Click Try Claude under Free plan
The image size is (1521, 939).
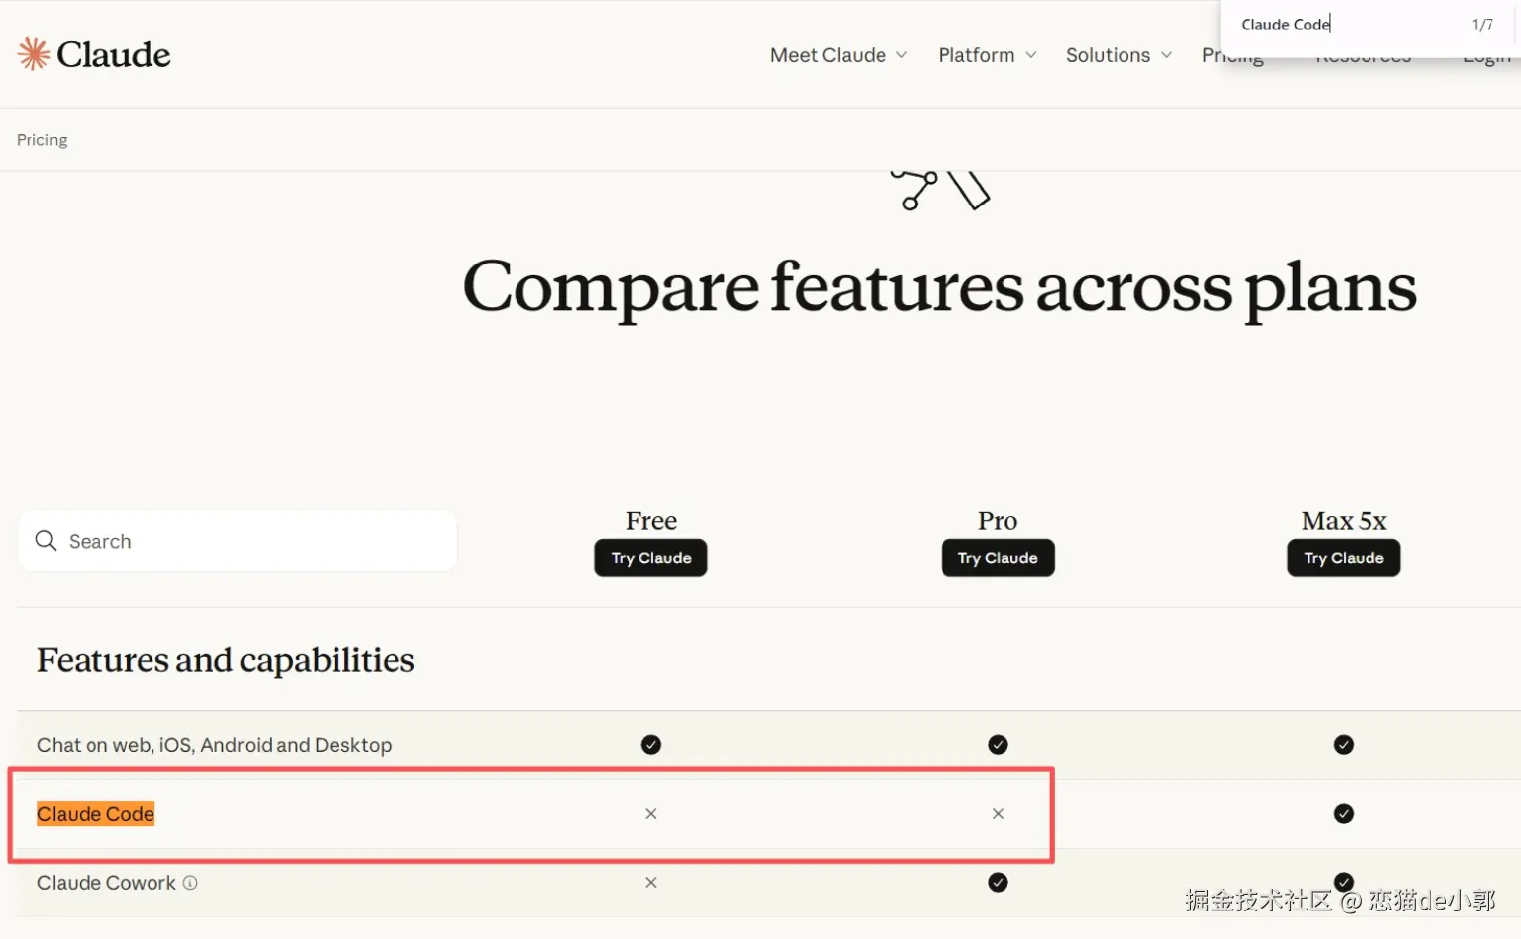[x=651, y=558]
